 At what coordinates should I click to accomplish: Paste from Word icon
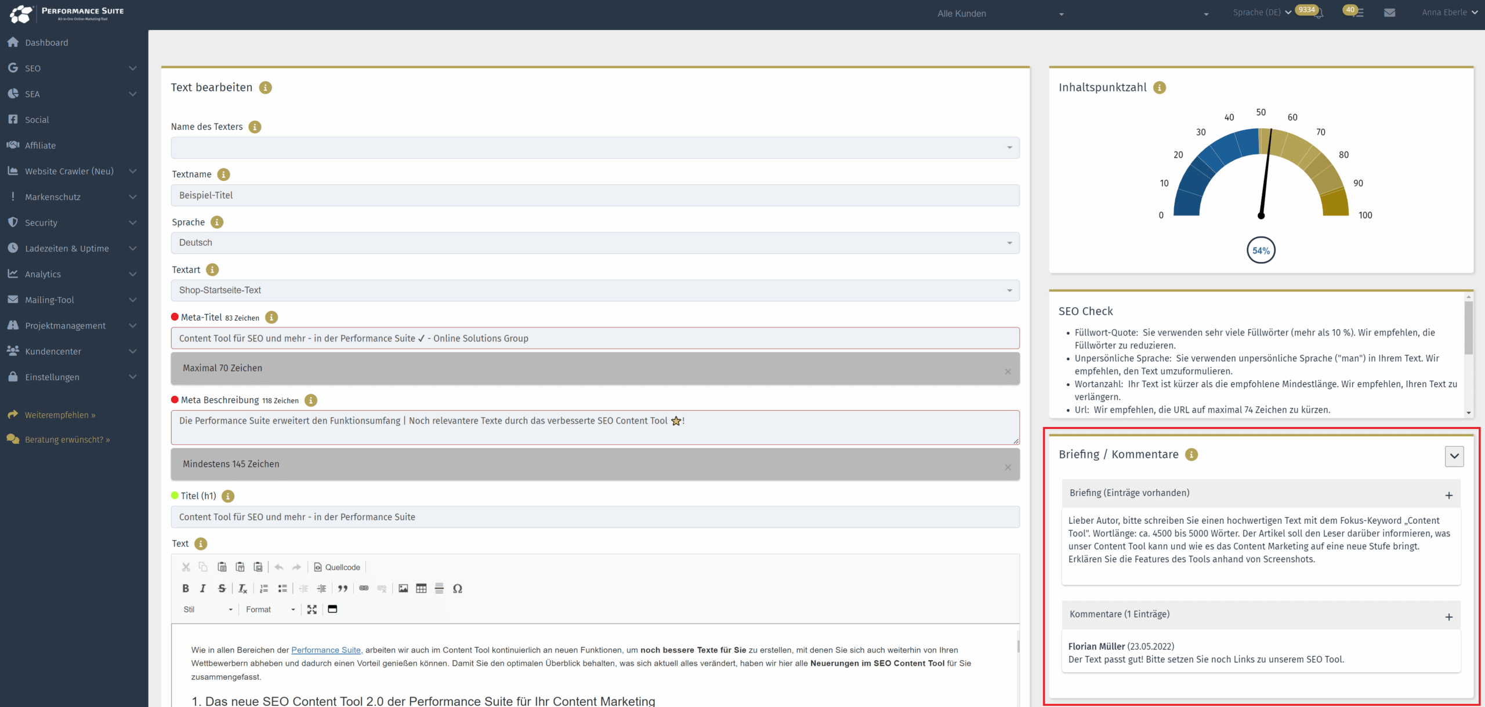(x=258, y=567)
